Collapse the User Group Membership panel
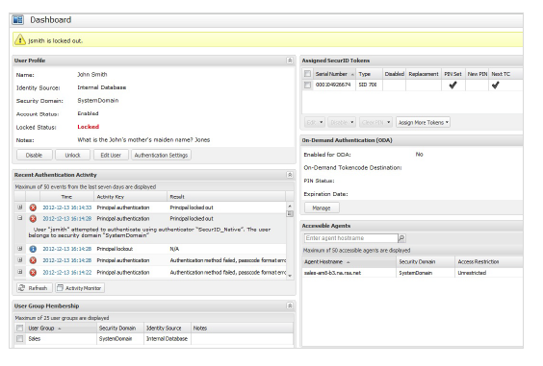543x366 pixels. 290,305
